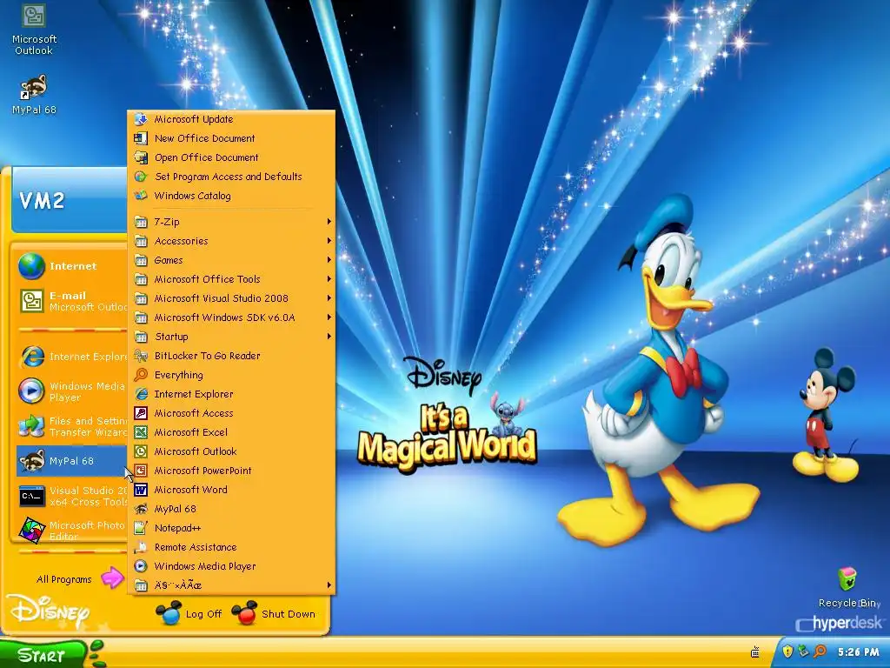This screenshot has height=668, width=890.
Task: Click the Remote Assistance icon
Action: pos(141,547)
